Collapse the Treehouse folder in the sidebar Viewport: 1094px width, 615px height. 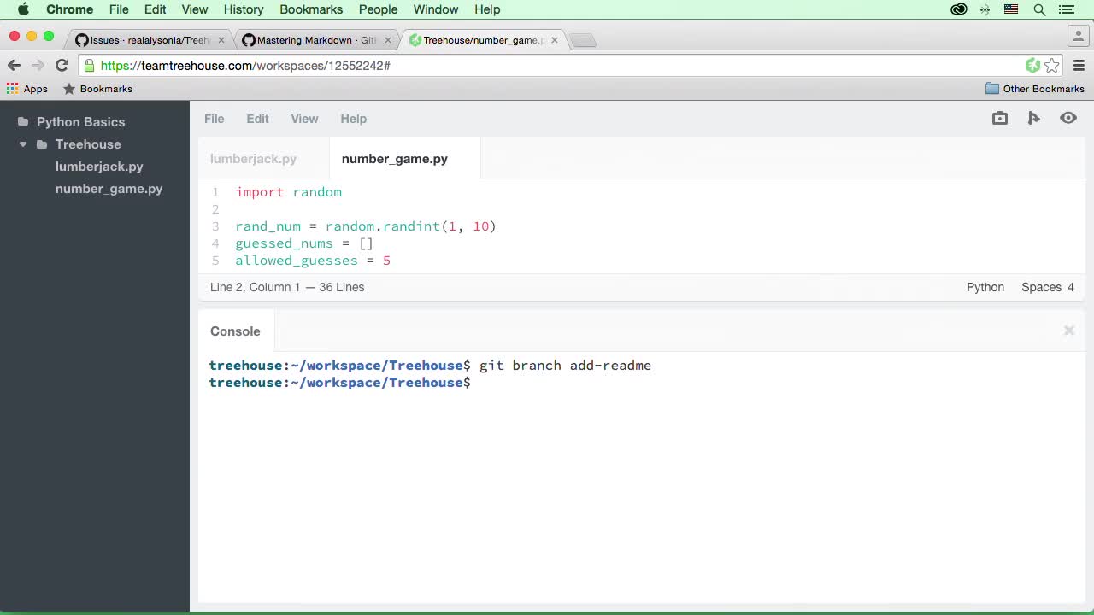click(22, 143)
